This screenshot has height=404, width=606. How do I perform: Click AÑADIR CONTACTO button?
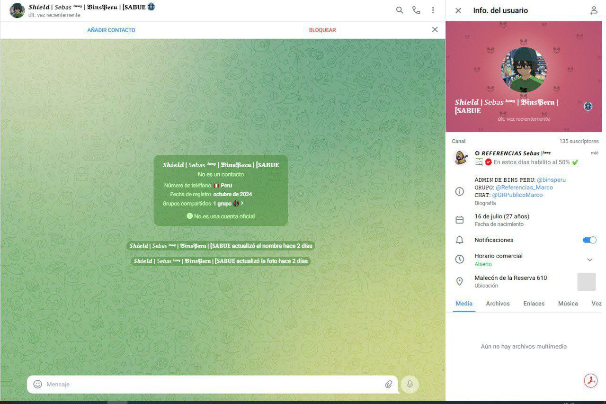pos(111,30)
